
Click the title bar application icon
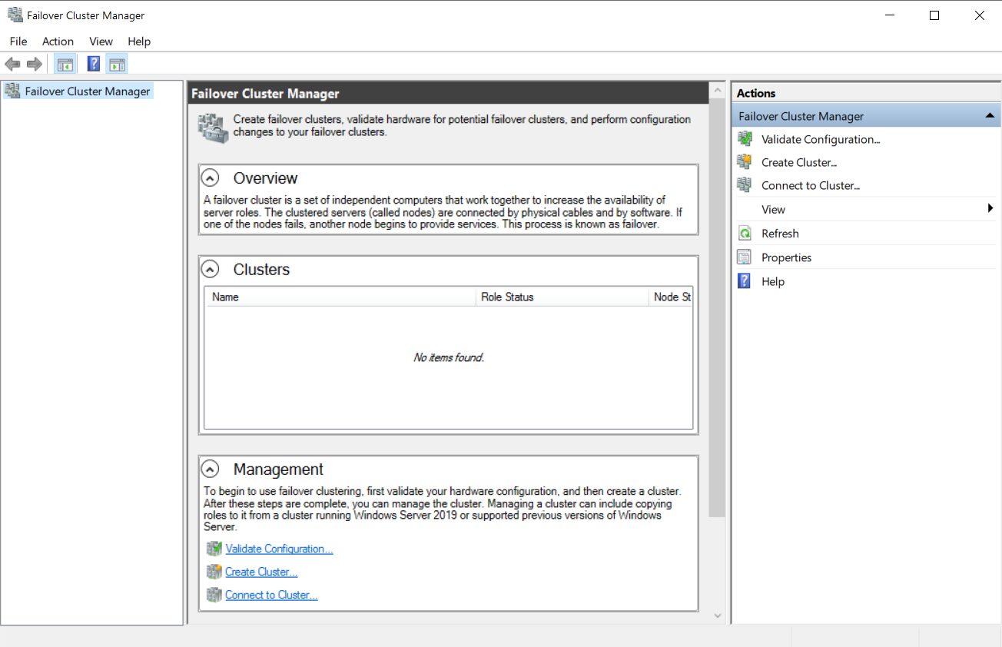point(15,15)
